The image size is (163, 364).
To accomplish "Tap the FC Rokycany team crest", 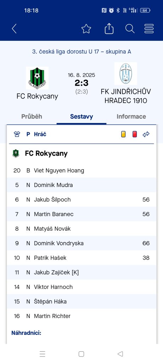I will click(37, 78).
